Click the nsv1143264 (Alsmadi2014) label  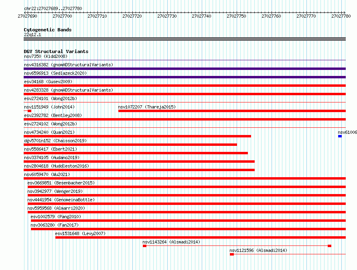coord(171,242)
